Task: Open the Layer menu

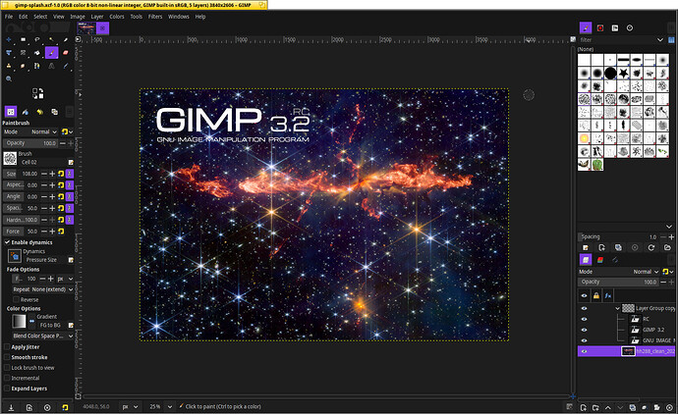Action: pyautogui.click(x=97, y=17)
